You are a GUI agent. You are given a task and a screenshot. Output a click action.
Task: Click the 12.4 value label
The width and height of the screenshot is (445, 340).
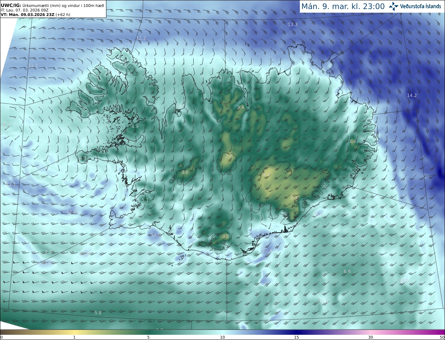click(267, 251)
